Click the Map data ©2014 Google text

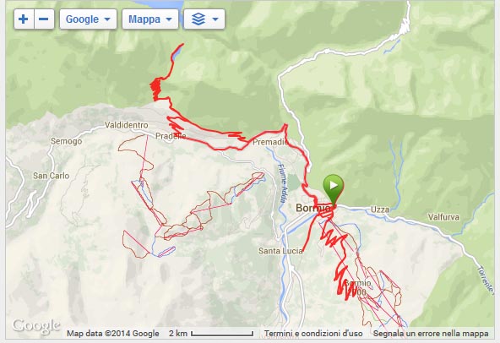point(113,334)
